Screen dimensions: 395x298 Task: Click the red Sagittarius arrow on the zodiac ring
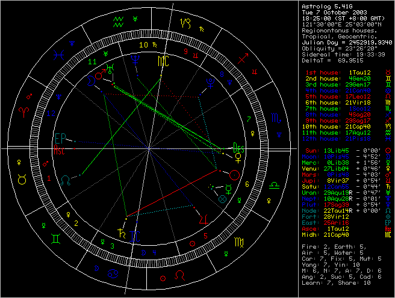[243, 59]
